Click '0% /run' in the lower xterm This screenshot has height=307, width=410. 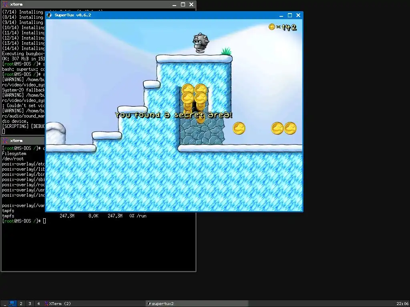[x=138, y=216]
